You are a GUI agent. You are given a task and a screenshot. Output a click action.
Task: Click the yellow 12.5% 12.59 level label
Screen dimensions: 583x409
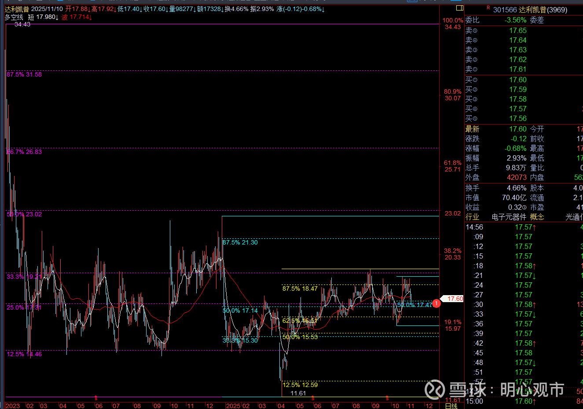point(300,385)
